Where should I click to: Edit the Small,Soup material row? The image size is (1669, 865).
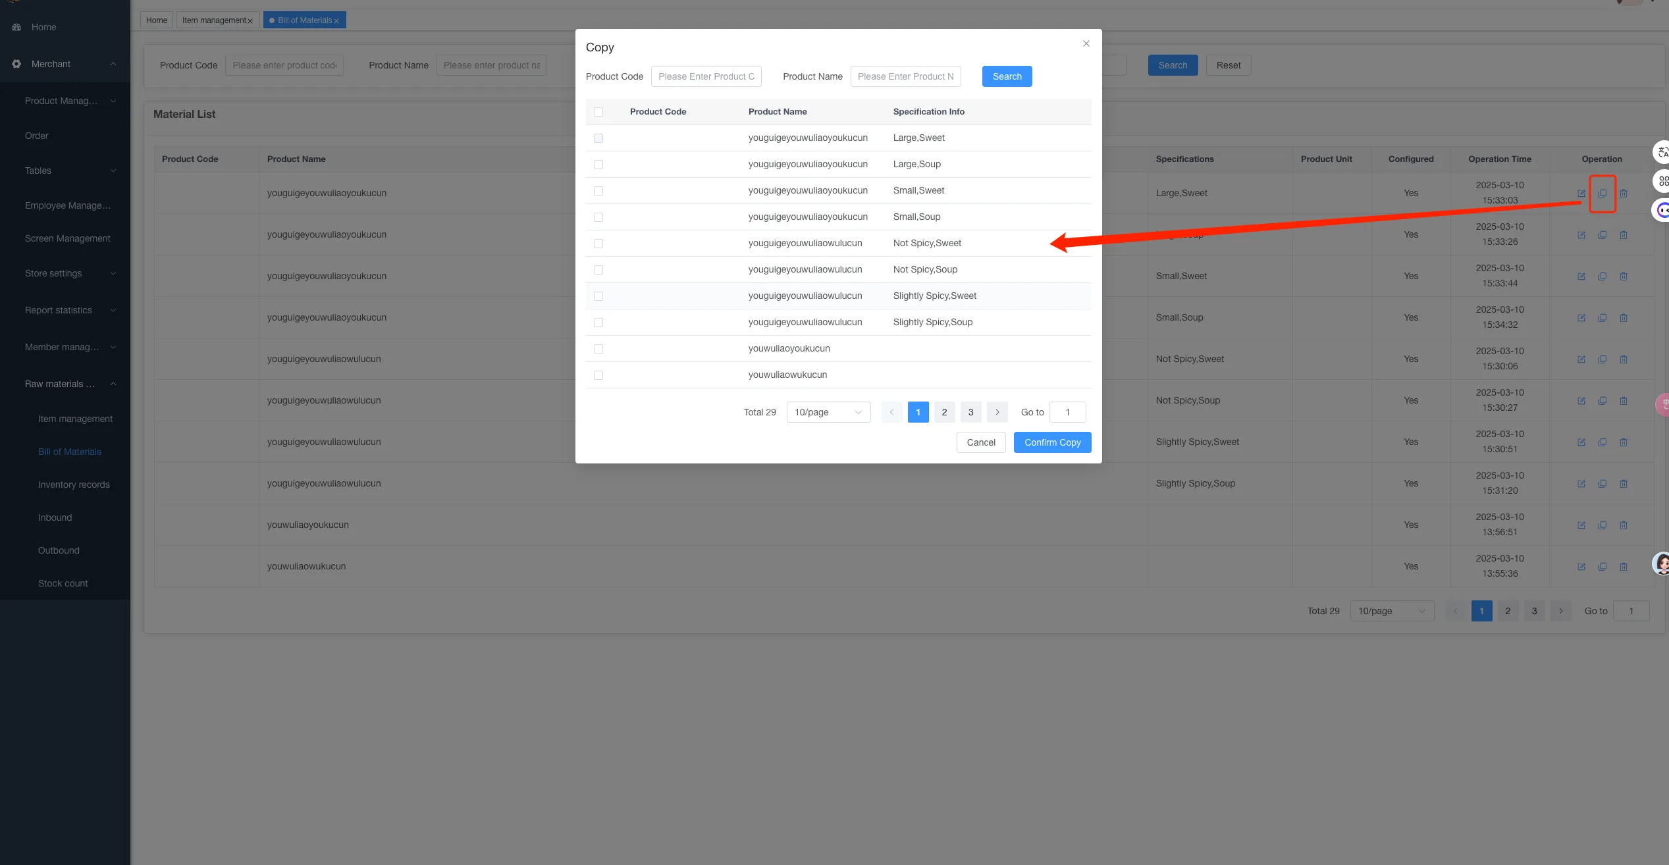point(1581,318)
